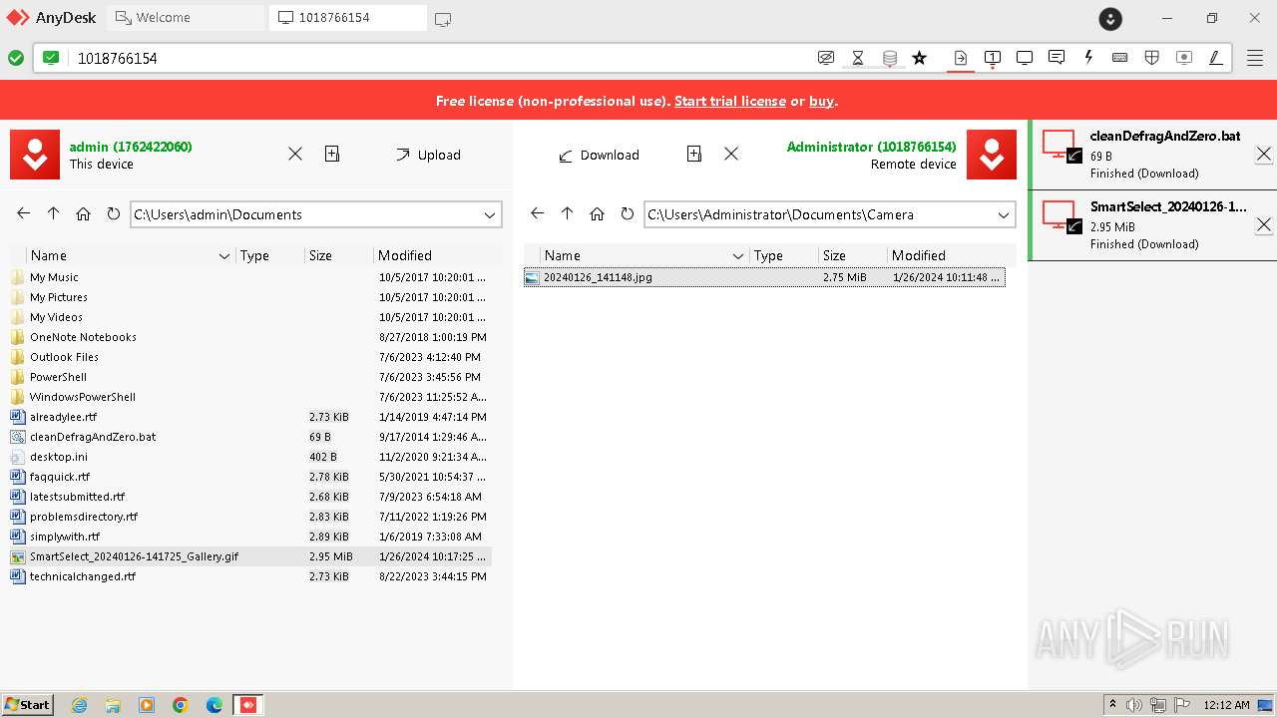Refresh the local Documents listing
The width and height of the screenshot is (1277, 718).
[x=114, y=213]
